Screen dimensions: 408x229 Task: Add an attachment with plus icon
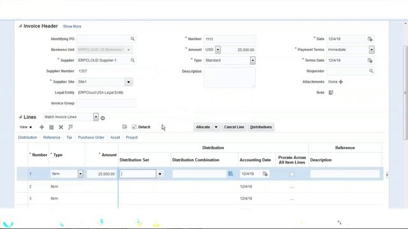click(x=341, y=82)
